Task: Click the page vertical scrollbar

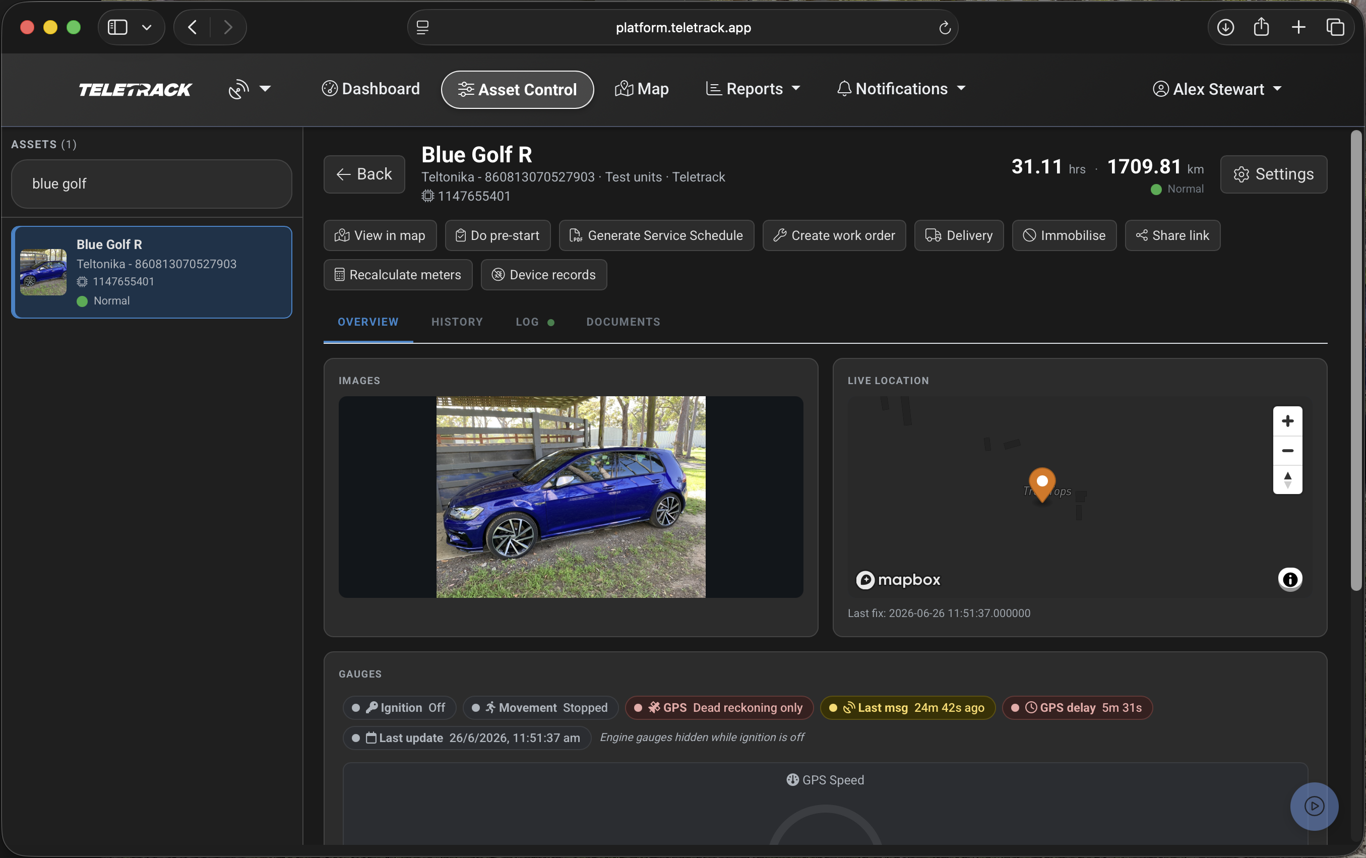Action: 1356,361
